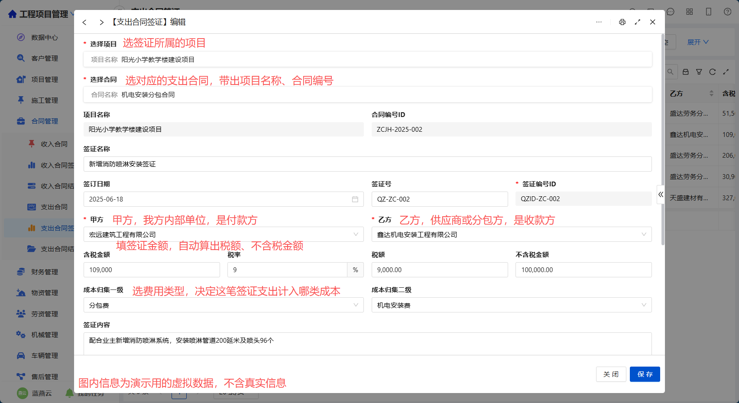Open the calendar icon in 签订日期 field
This screenshot has width=739, height=403.
click(355, 199)
